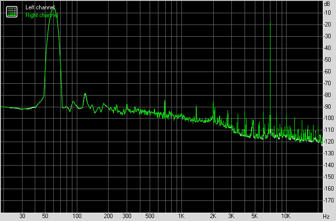Click the 5K frequency axis label
Viewport: 336px width, 221px height.
tap(254, 216)
